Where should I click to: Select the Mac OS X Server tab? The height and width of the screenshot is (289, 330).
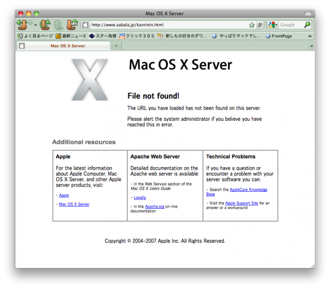[x=63, y=46]
